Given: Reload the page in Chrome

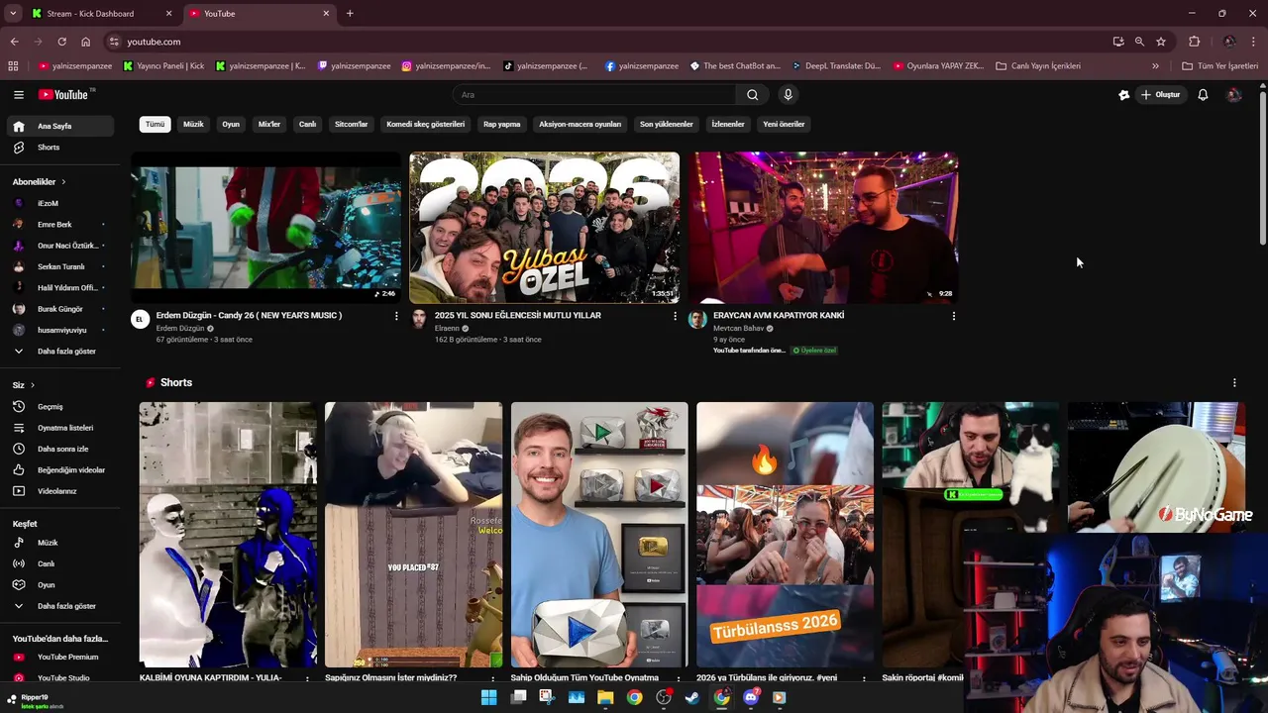Looking at the screenshot, I should click(61, 42).
